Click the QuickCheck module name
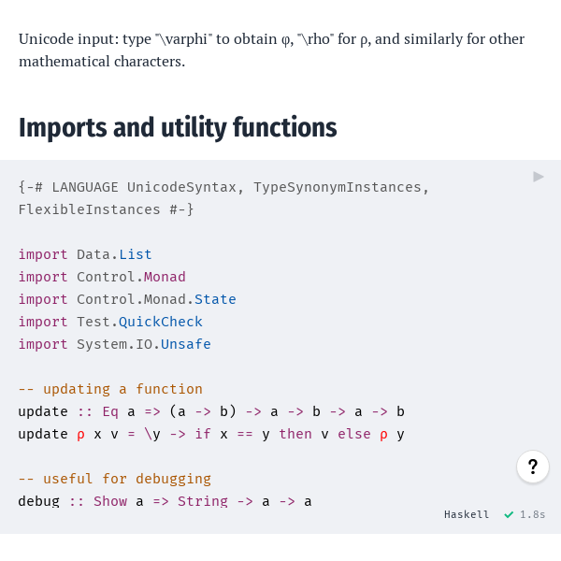The width and height of the screenshot is (561, 561). point(161,322)
